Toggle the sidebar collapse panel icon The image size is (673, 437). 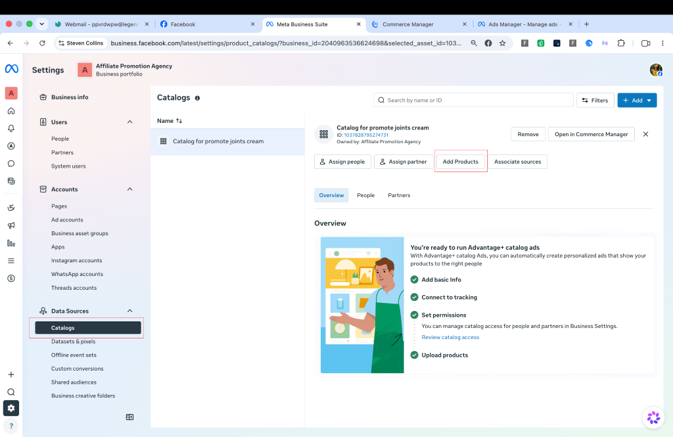point(129,417)
